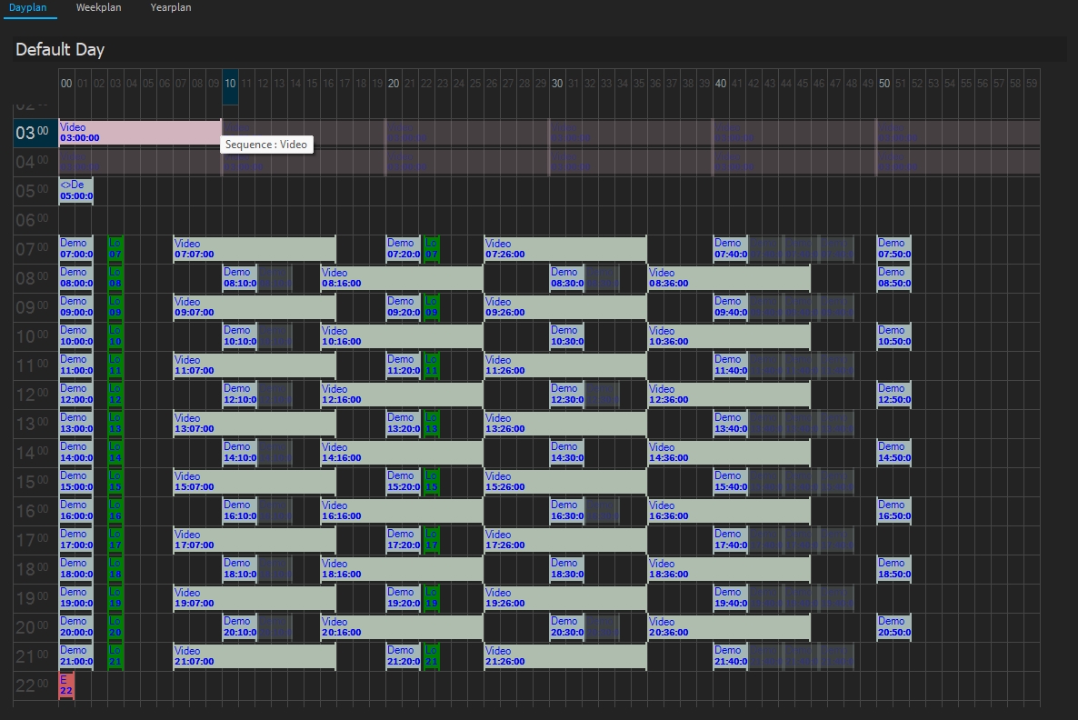
Task: Select the Dayplan tab
Action: tap(27, 7)
